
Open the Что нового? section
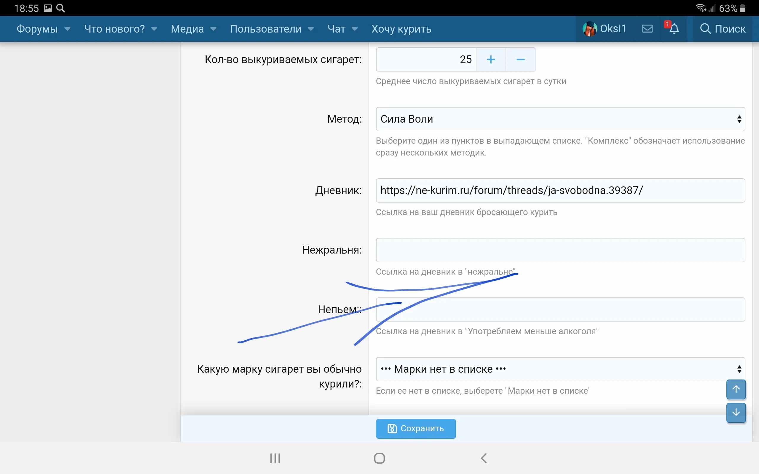tap(114, 28)
